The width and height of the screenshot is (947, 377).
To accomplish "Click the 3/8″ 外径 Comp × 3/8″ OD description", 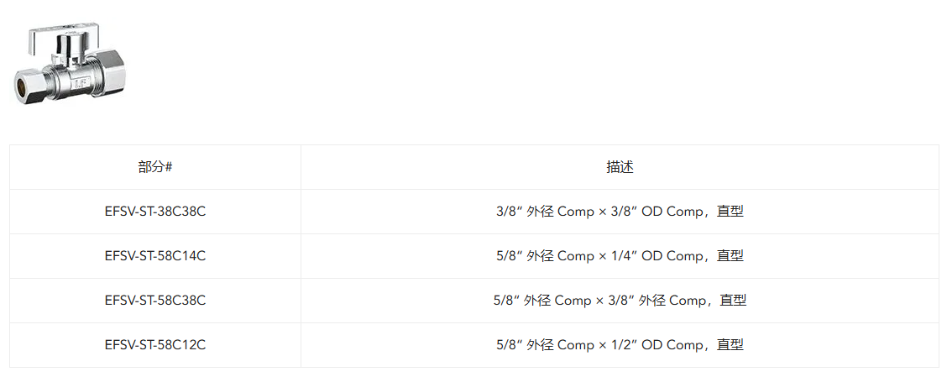I will [x=620, y=212].
